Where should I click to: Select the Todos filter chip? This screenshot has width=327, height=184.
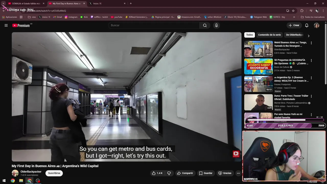click(x=250, y=35)
